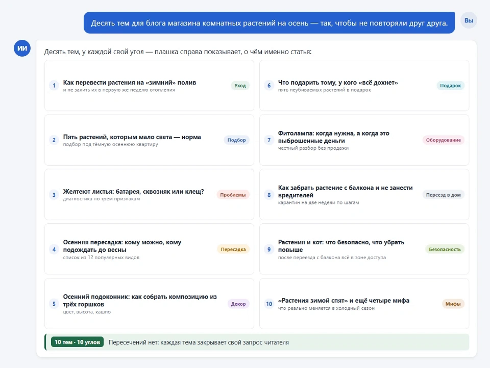Click subtitle 'честный разбор без продажи'
Screen dimensions: 490x368
(x=313, y=148)
